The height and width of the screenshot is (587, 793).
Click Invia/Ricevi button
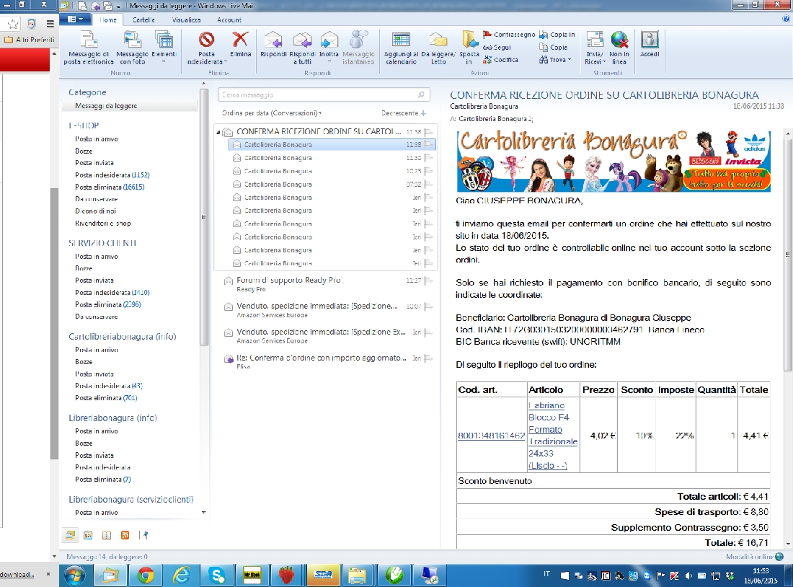click(595, 48)
